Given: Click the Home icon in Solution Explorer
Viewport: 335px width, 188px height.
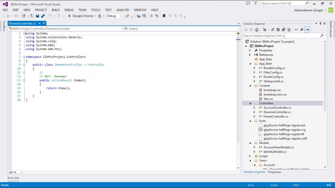Looking at the screenshot, I should 257,29.
